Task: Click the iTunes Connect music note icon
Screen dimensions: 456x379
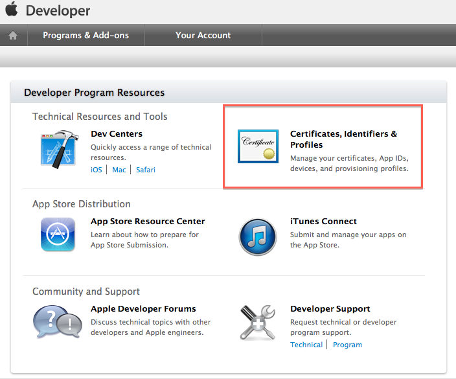Action: click(x=258, y=236)
